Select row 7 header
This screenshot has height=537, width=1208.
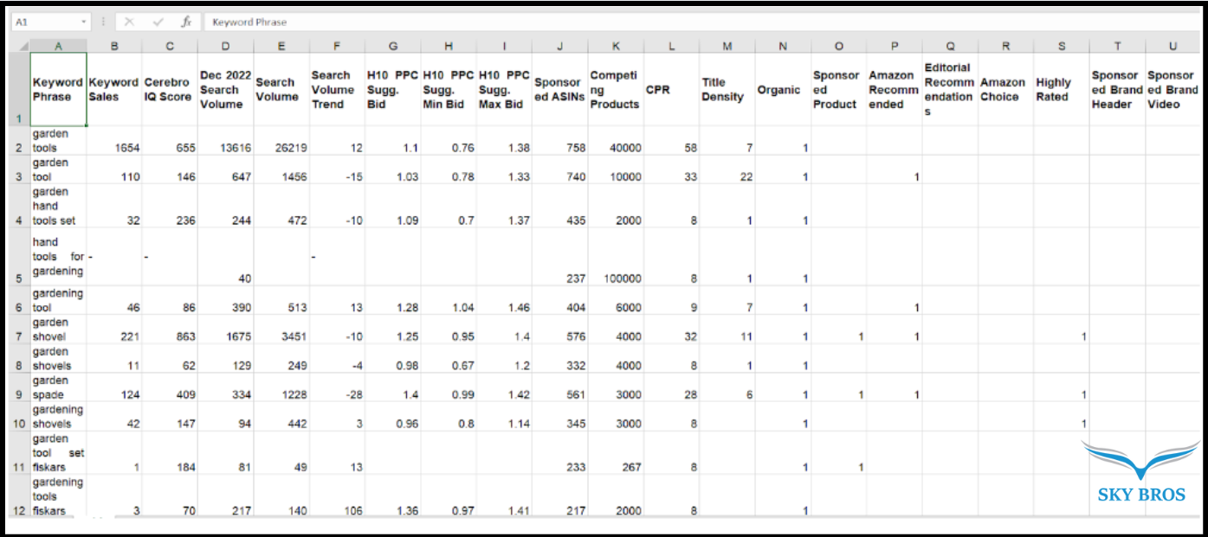pyautogui.click(x=17, y=336)
